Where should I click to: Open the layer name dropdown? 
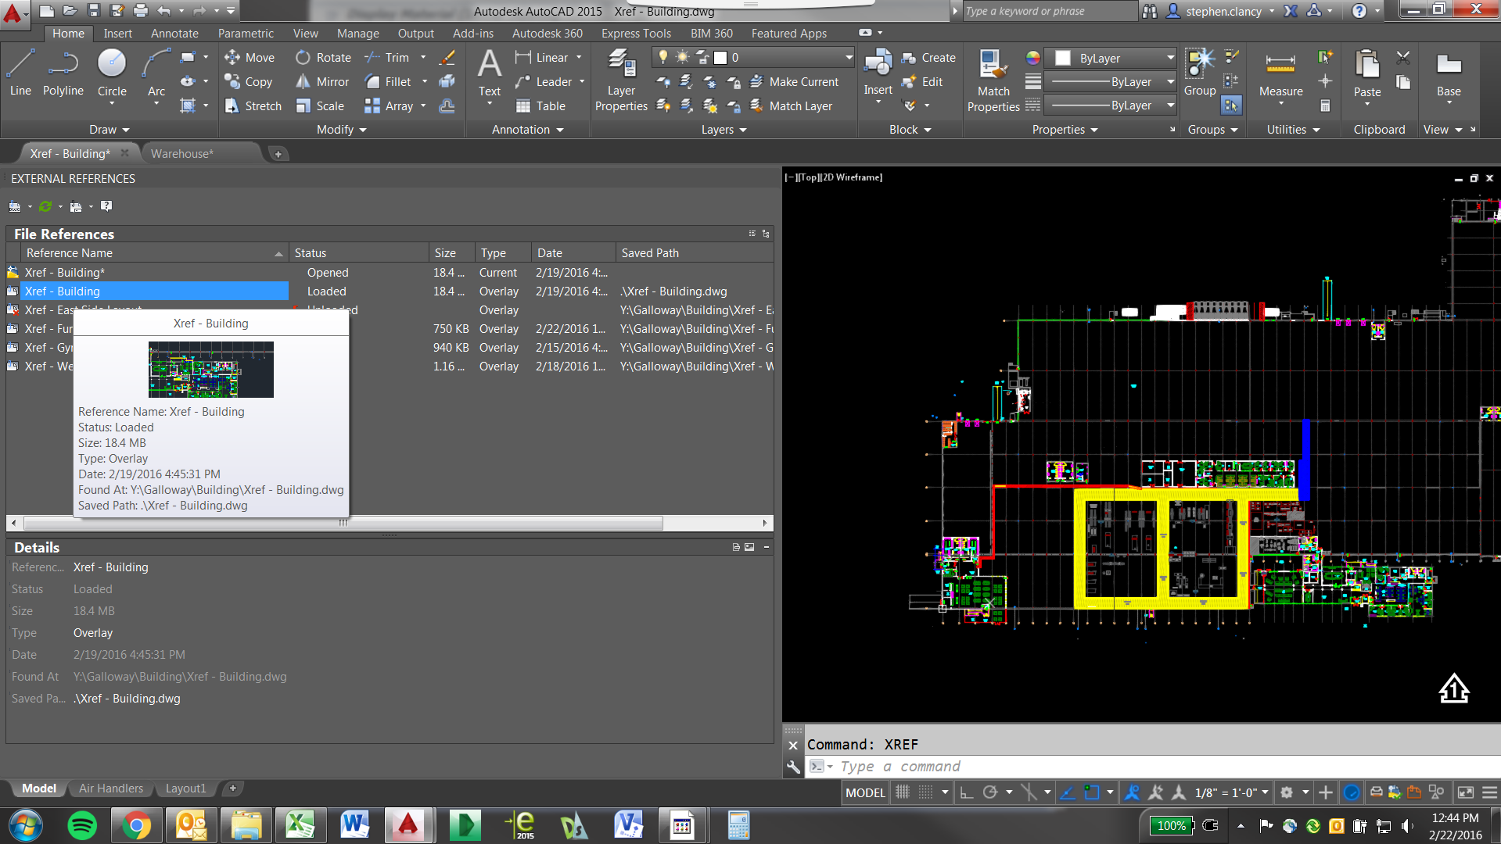[x=849, y=58]
